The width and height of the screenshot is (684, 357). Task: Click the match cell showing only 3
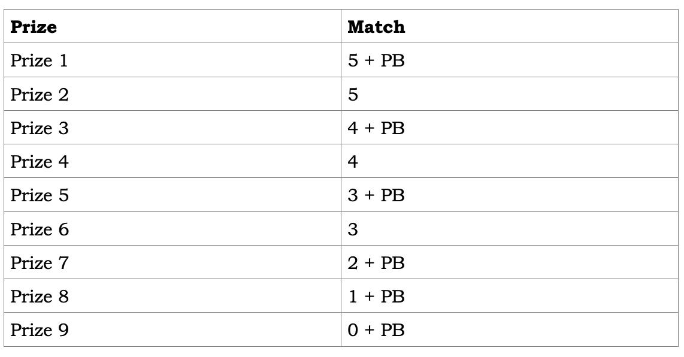click(353, 229)
